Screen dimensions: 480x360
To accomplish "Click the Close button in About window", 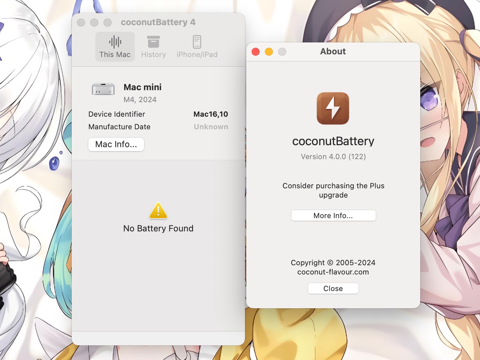I will coord(333,288).
